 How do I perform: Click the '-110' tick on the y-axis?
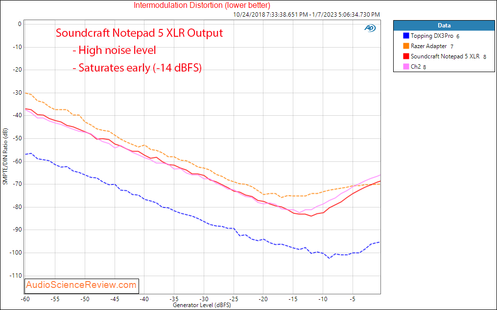[16, 276]
